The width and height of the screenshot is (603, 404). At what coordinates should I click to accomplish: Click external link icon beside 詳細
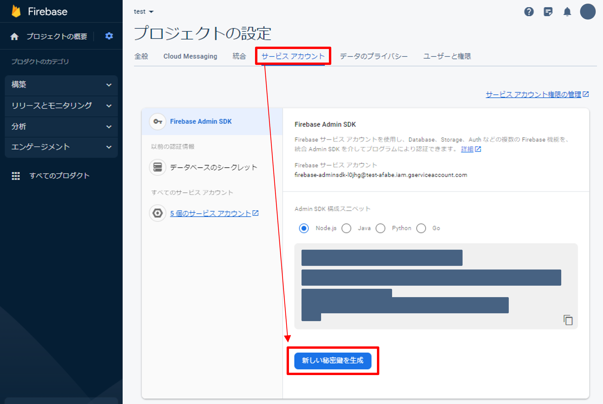(x=478, y=149)
